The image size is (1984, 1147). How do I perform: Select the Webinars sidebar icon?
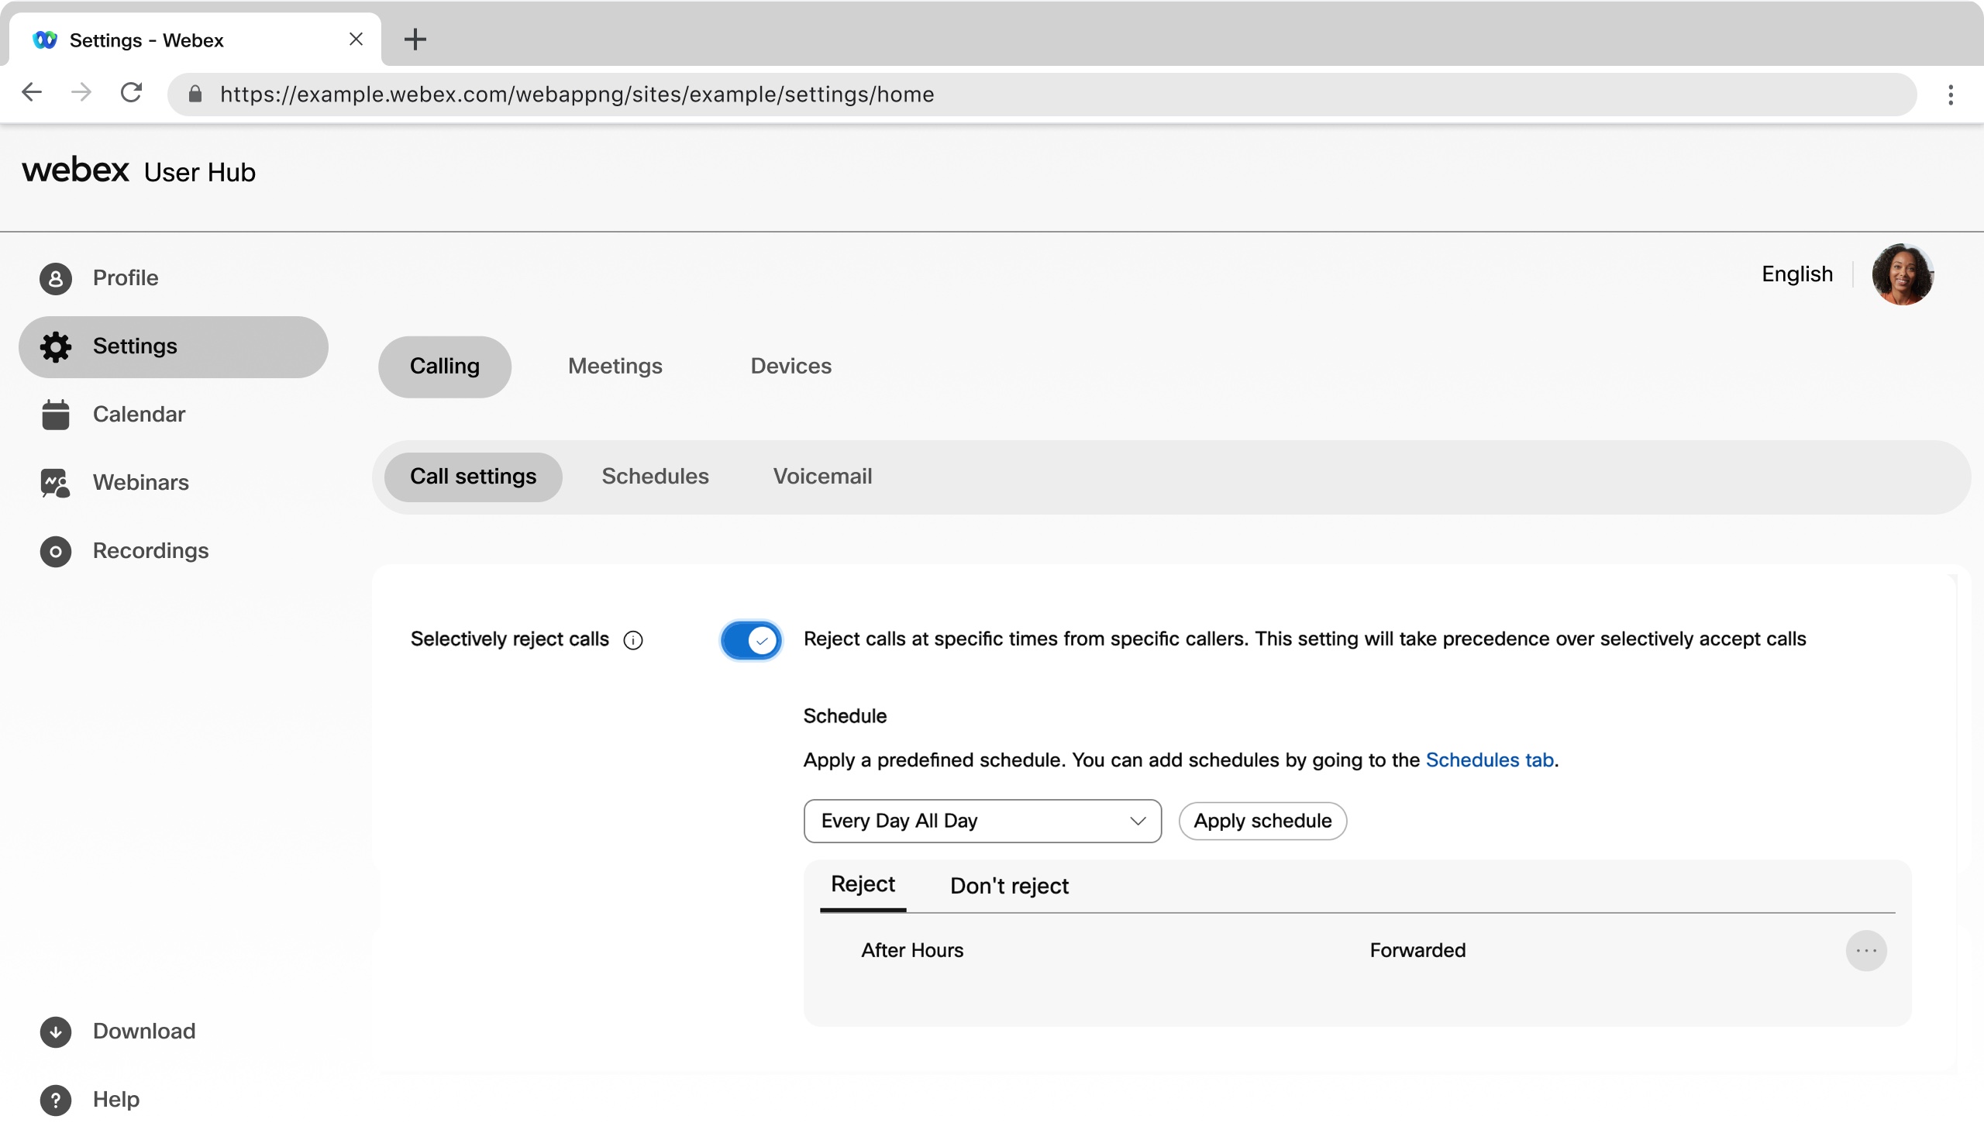coord(55,484)
